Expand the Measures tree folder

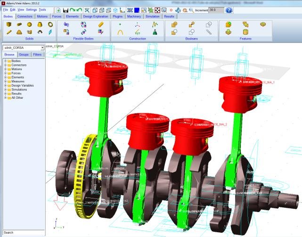(6, 81)
